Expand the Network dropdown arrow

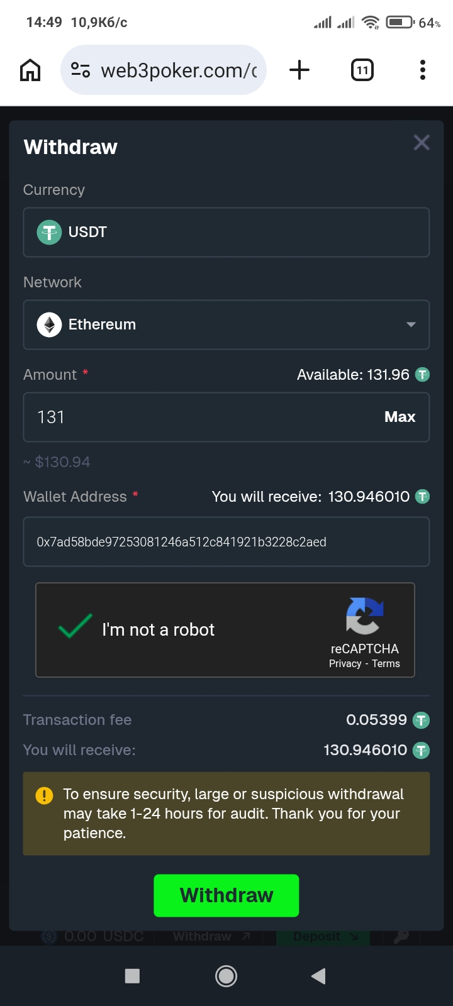pos(411,324)
